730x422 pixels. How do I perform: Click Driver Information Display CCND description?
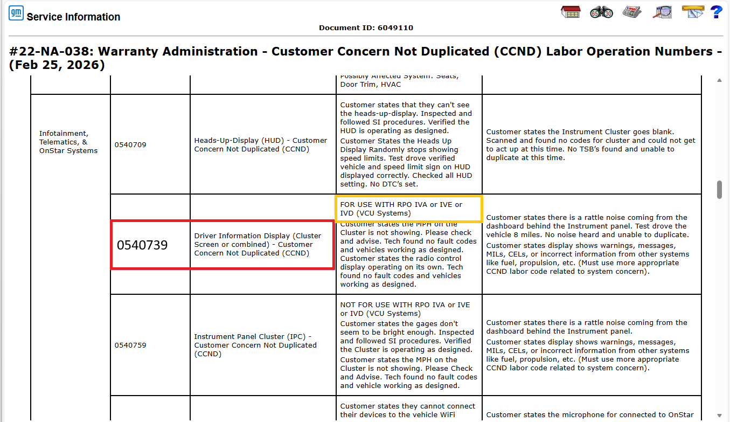pos(258,244)
